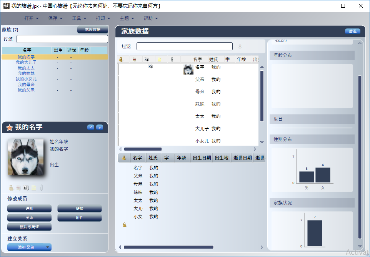Expand the 性别分布 section header
Screen dimensions: 370x257
(x=312, y=139)
